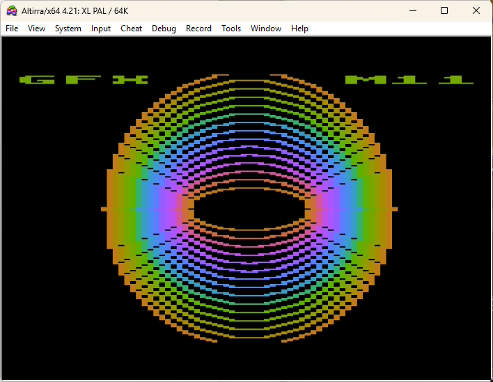Click the orange right tip of the ring

395,209
